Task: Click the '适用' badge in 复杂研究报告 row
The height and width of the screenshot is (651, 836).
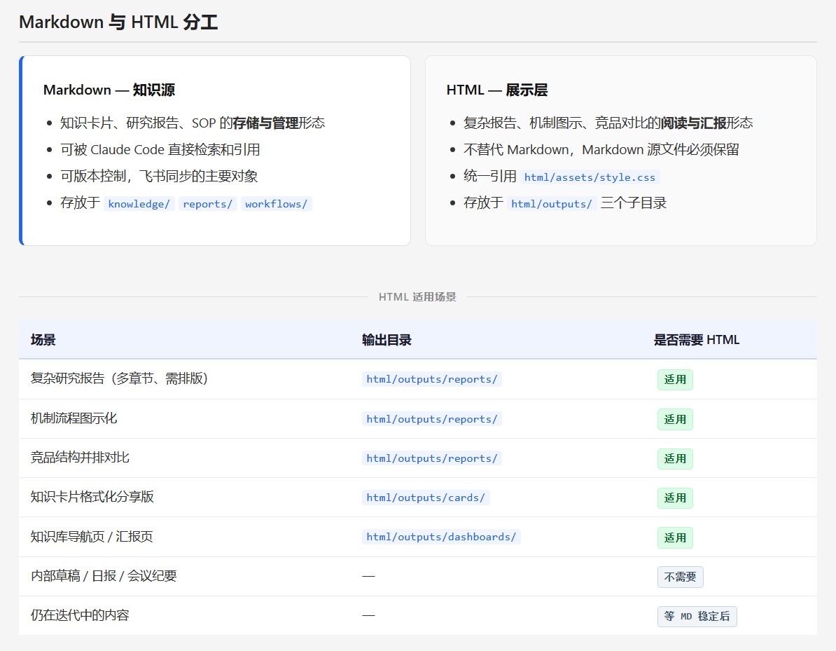Action: 675,379
